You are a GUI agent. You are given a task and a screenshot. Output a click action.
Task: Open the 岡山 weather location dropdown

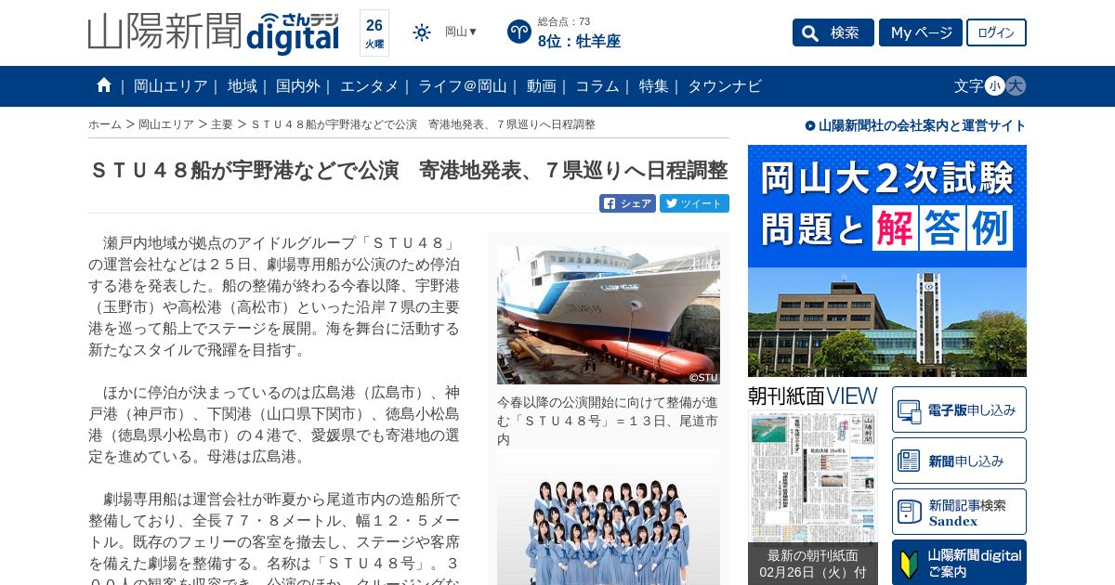tap(461, 32)
